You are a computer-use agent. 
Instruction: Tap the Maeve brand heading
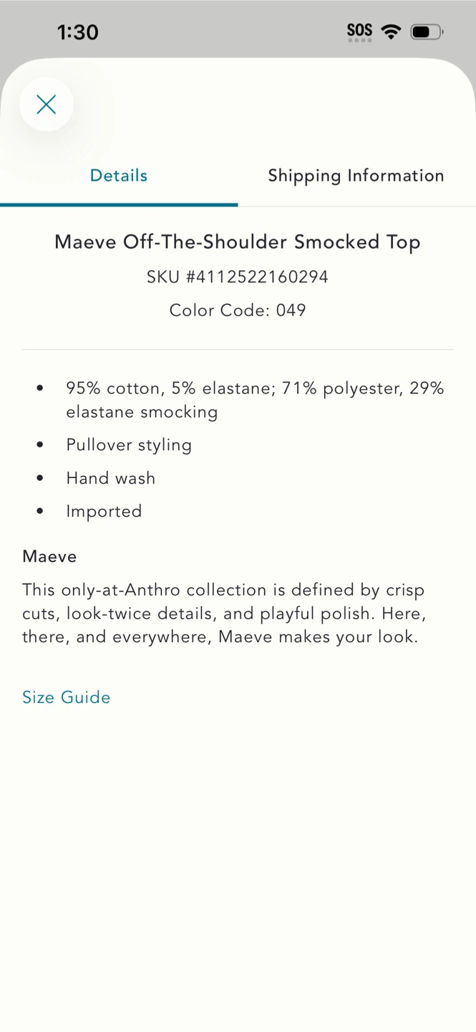coord(49,556)
